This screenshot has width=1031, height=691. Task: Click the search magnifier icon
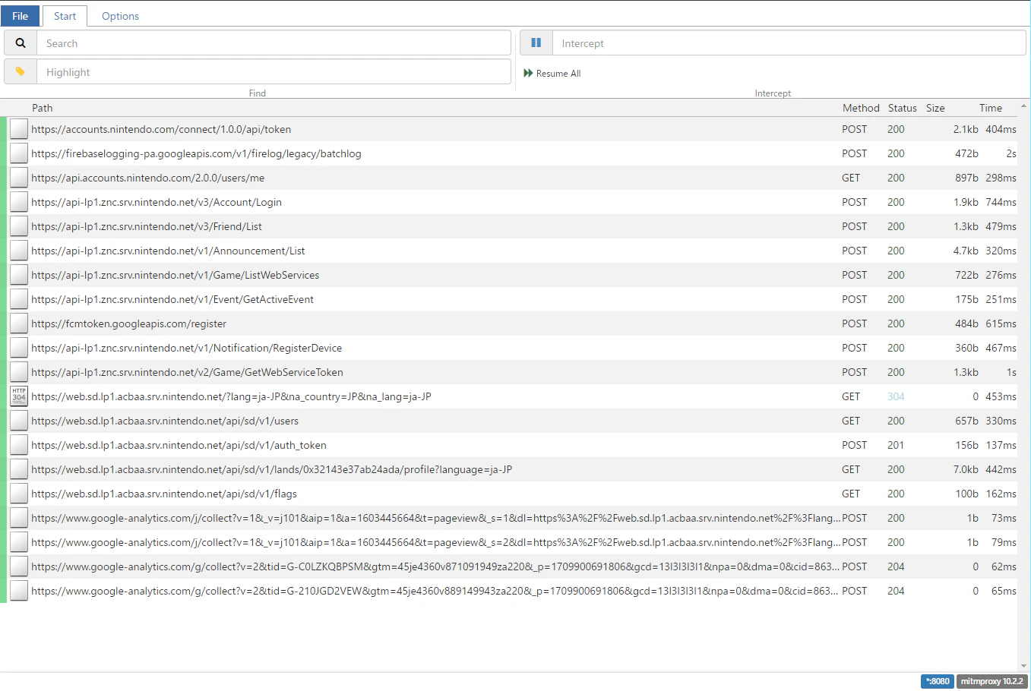[21, 43]
